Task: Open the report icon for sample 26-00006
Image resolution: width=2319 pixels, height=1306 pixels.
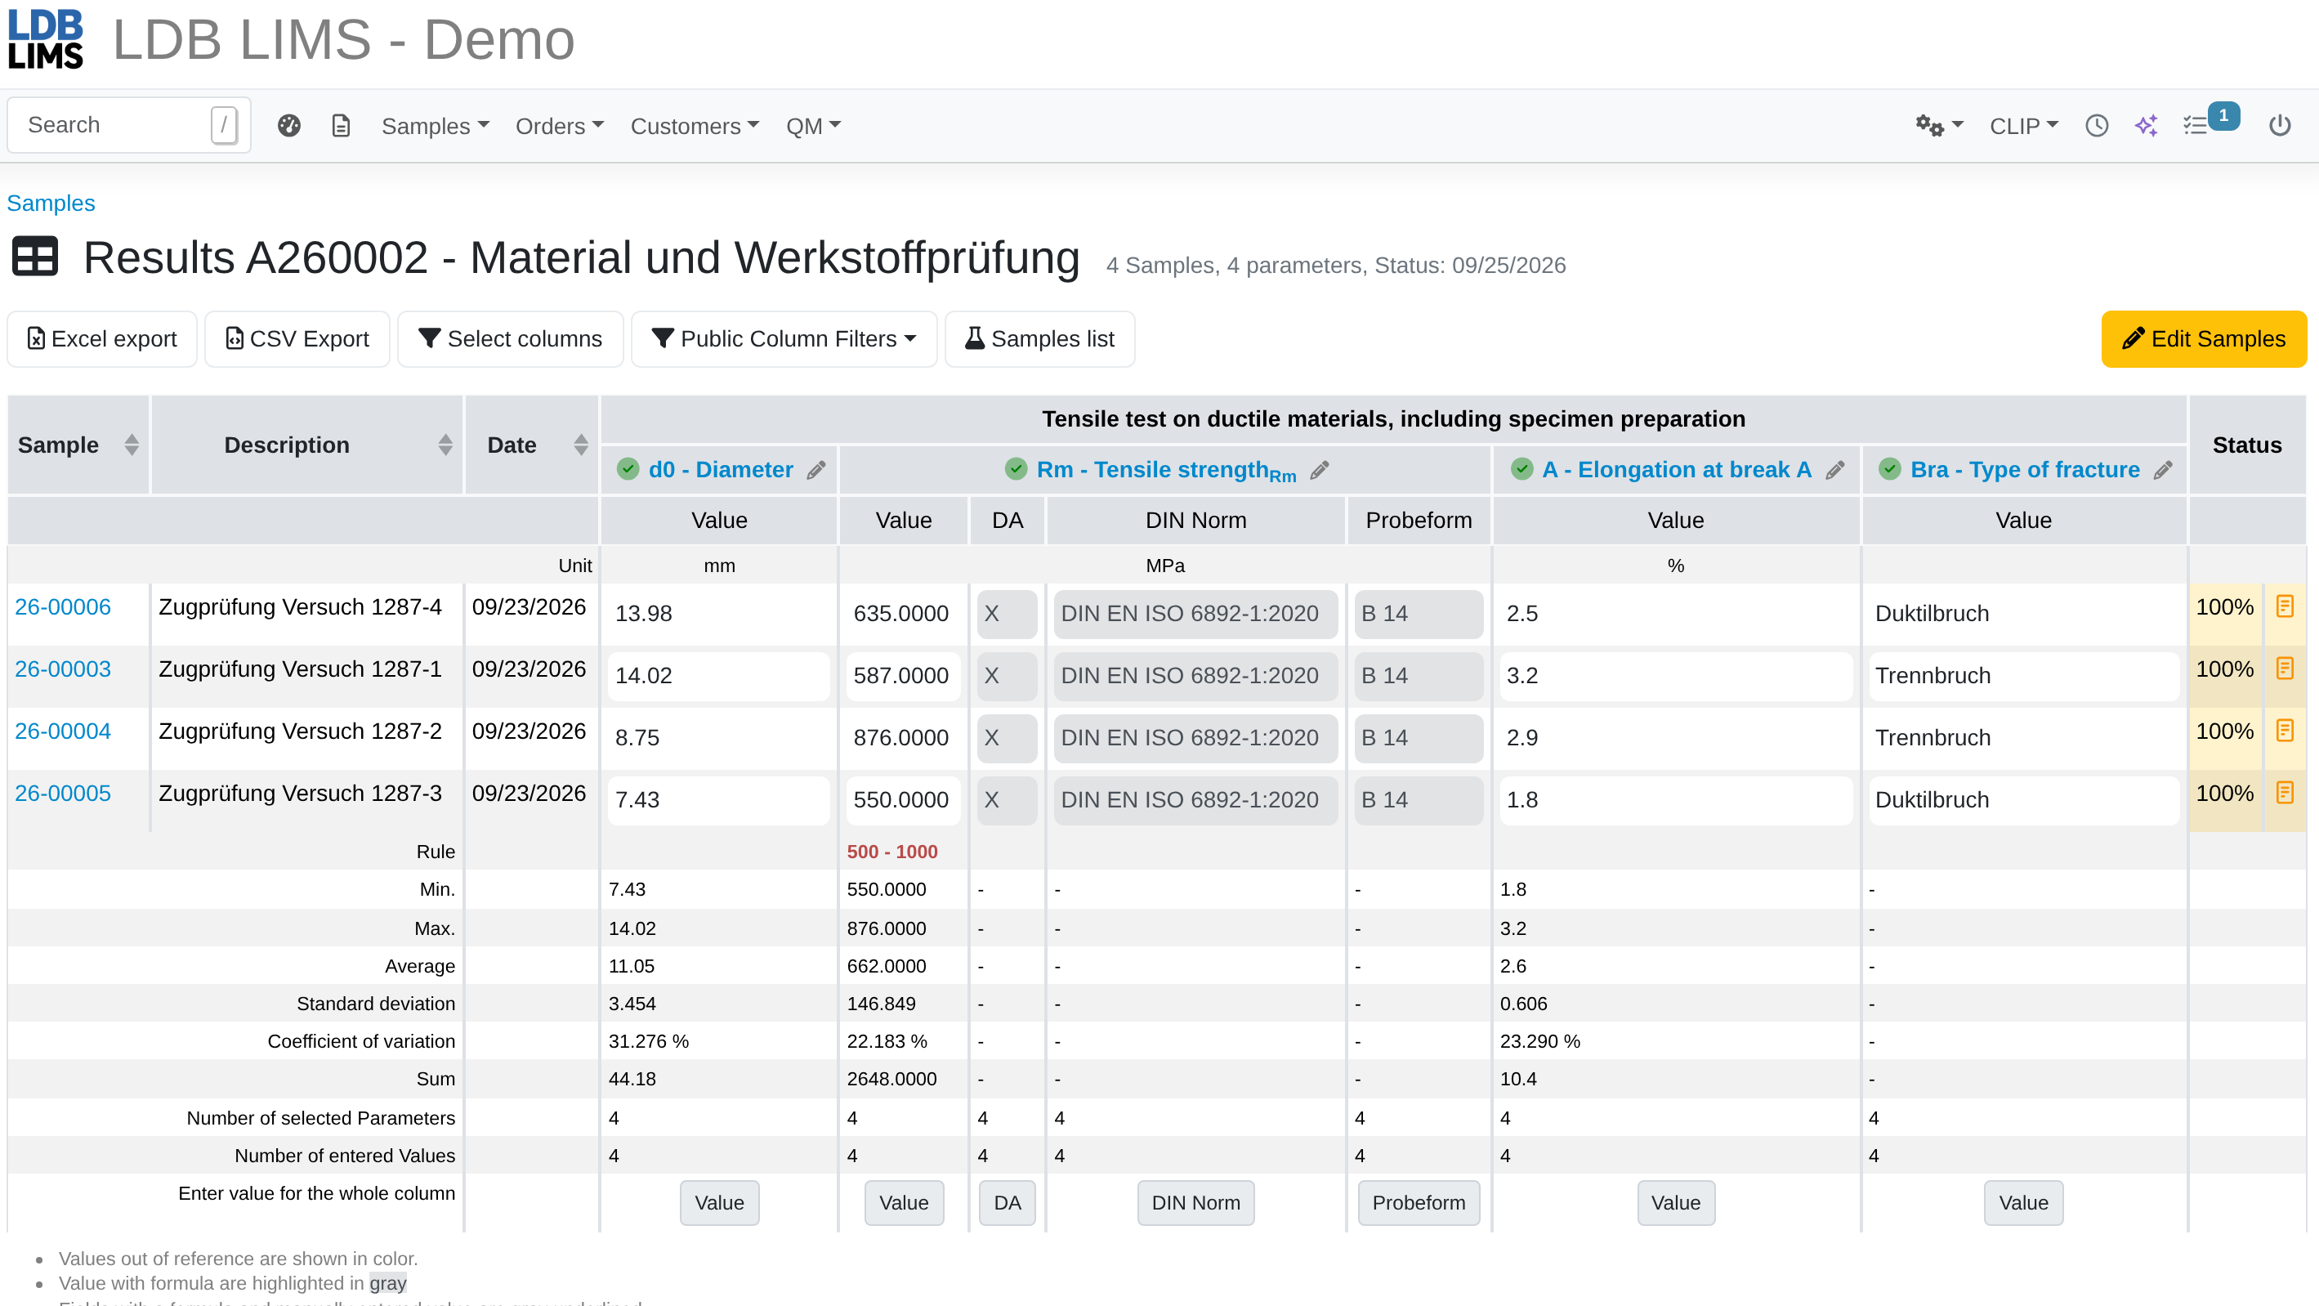Action: tap(2285, 606)
